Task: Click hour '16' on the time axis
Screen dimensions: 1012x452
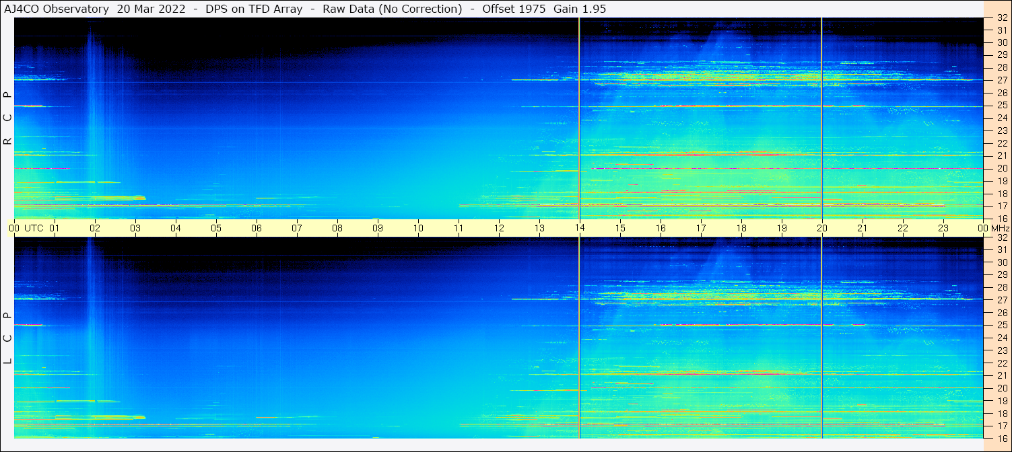Action: click(661, 228)
